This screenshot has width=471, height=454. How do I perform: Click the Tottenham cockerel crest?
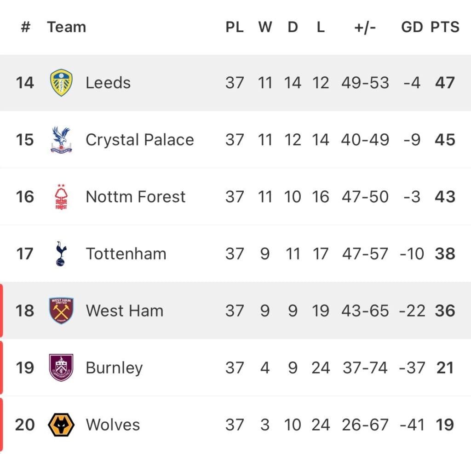click(61, 253)
